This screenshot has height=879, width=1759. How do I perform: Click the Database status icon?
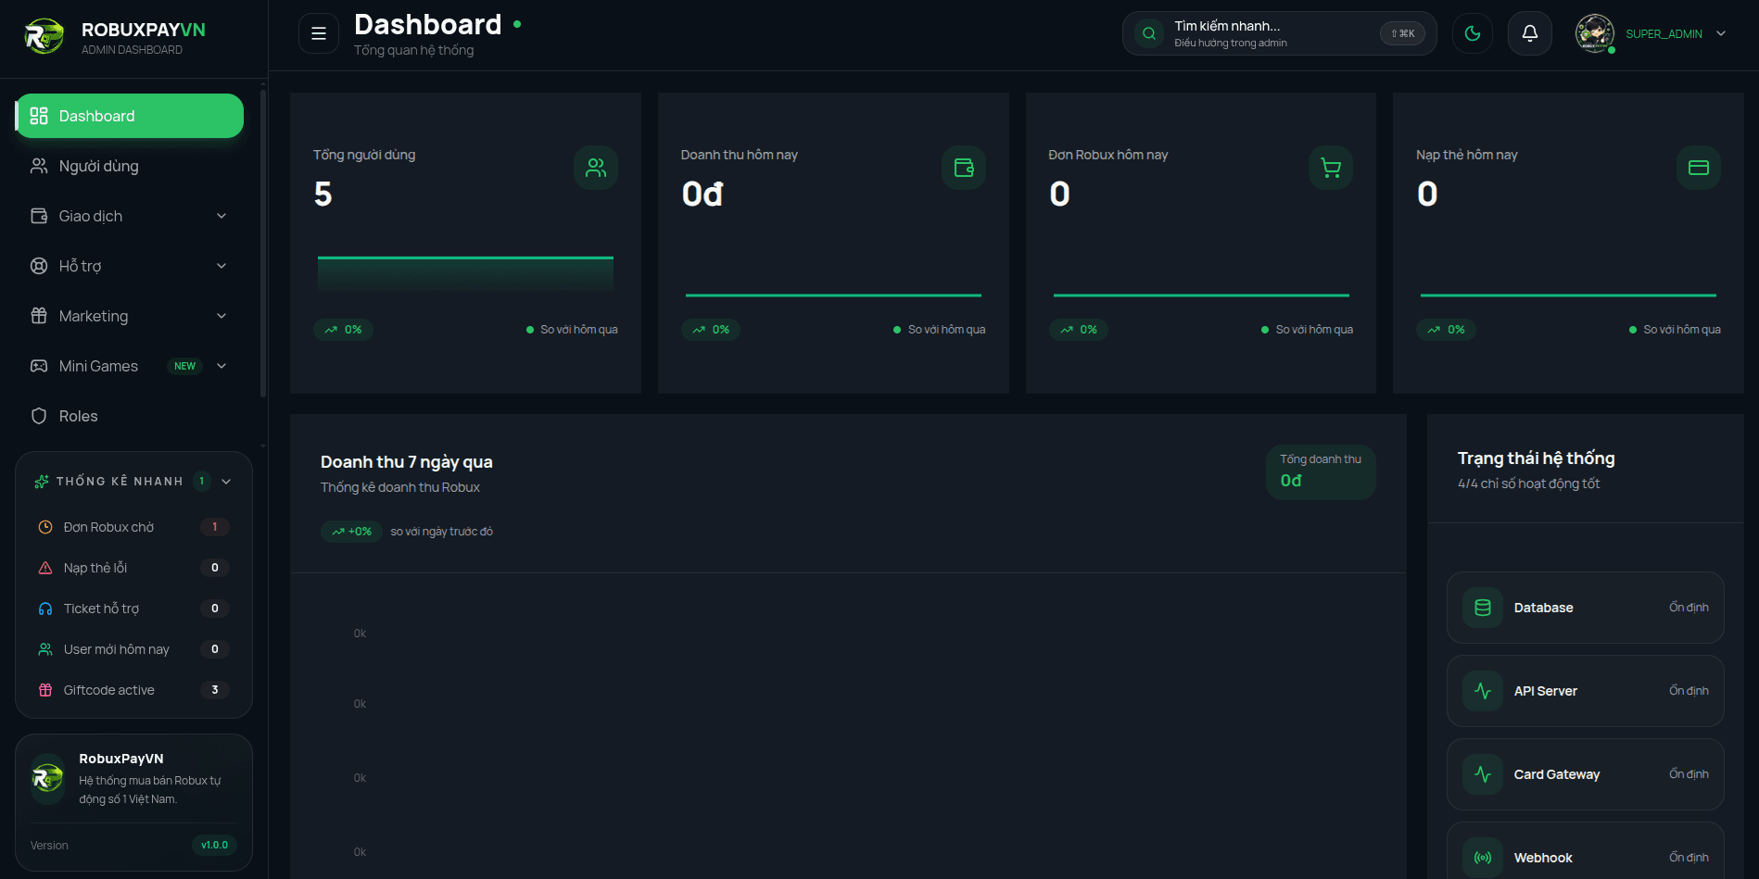click(1483, 608)
